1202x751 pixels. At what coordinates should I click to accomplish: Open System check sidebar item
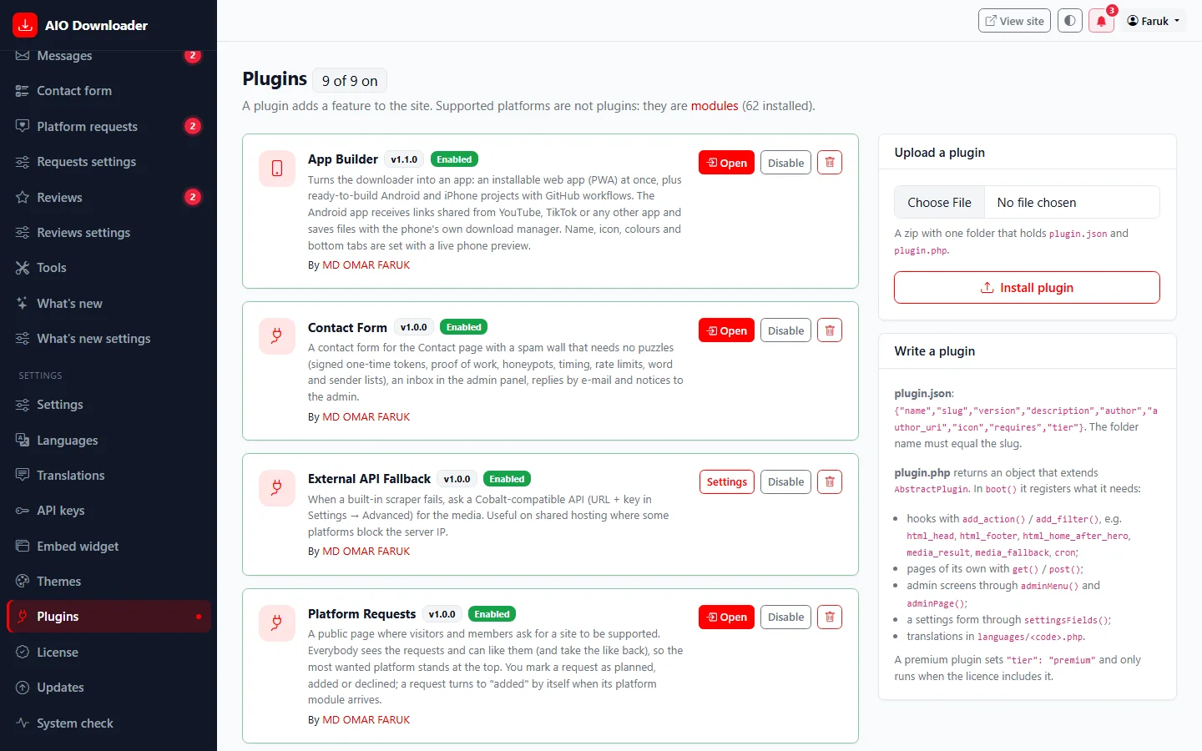tap(109, 723)
